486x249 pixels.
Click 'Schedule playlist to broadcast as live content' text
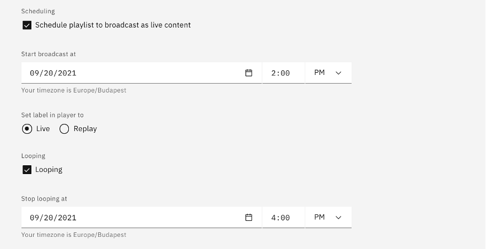click(x=113, y=25)
